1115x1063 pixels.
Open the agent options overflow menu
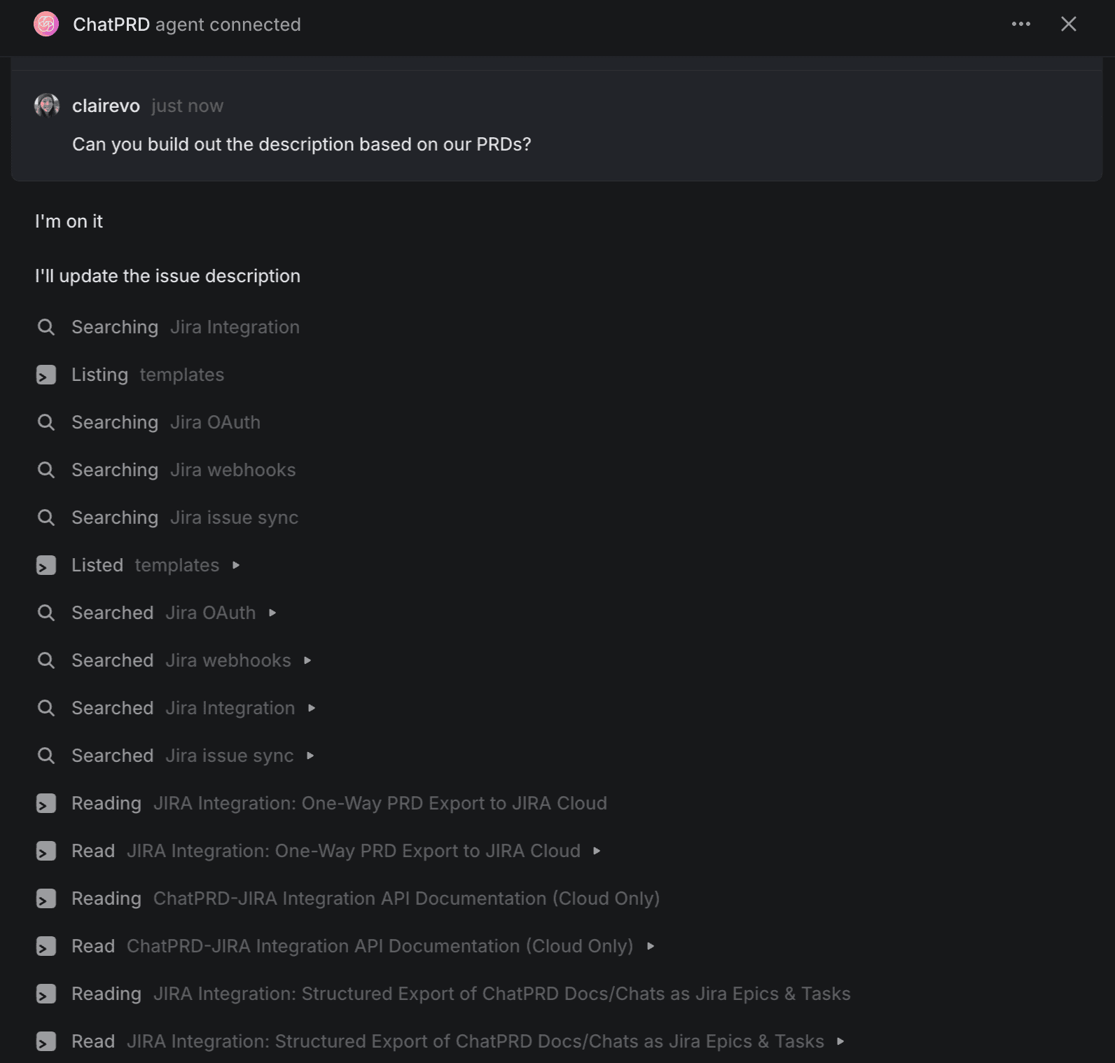tap(1021, 24)
